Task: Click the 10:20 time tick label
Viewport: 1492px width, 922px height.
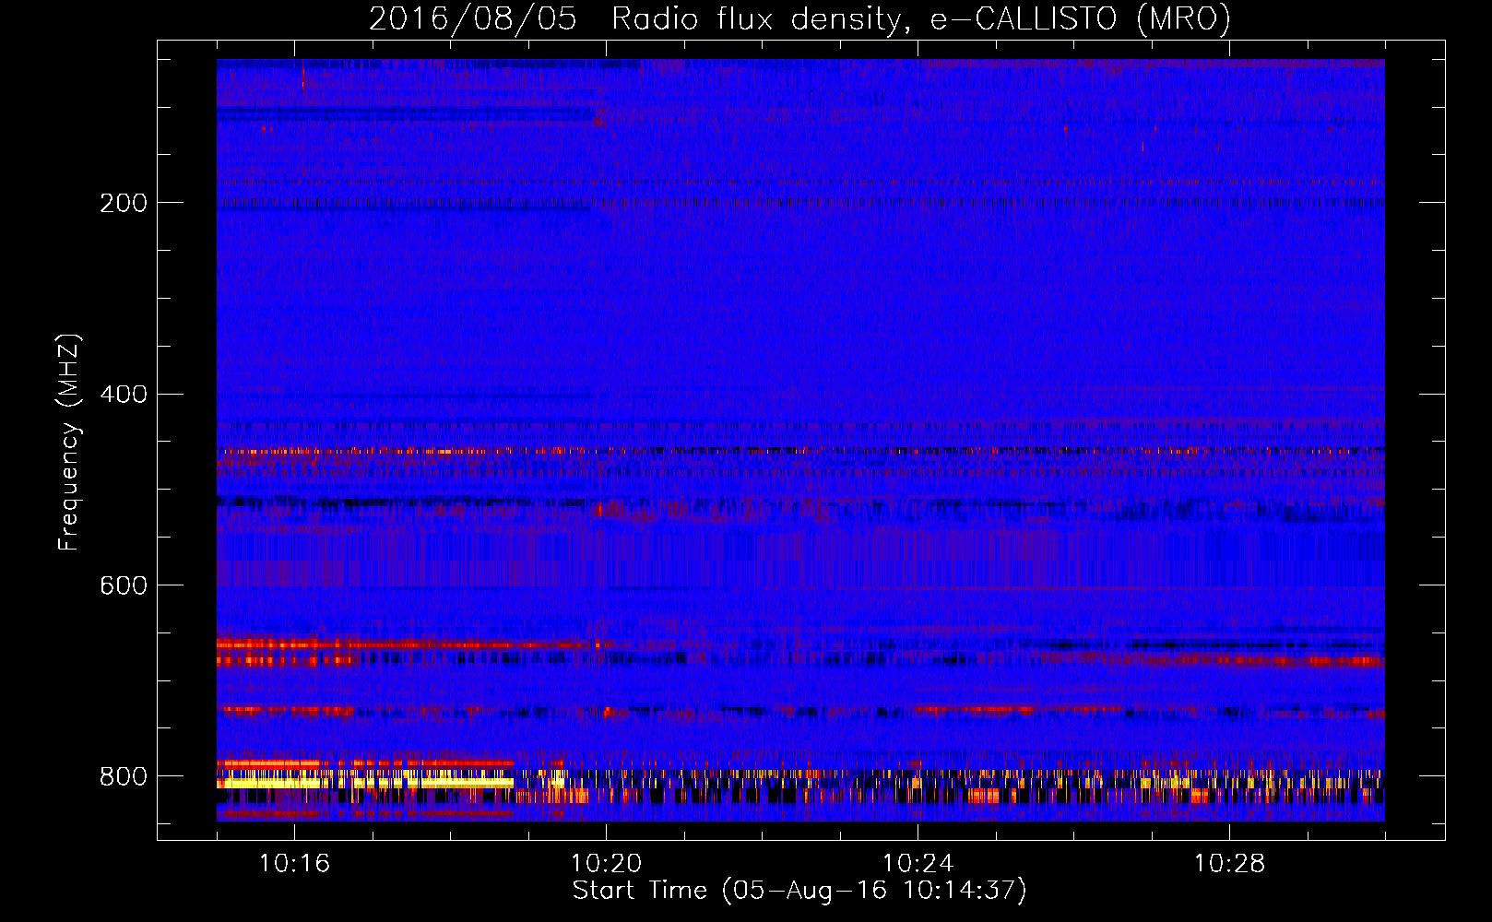Action: click(x=607, y=864)
